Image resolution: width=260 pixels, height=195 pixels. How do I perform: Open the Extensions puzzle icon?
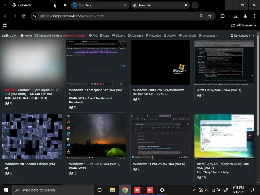coord(222,16)
